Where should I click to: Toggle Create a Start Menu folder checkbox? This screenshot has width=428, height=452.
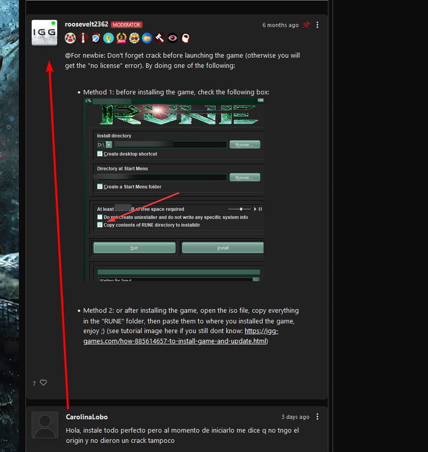click(100, 187)
